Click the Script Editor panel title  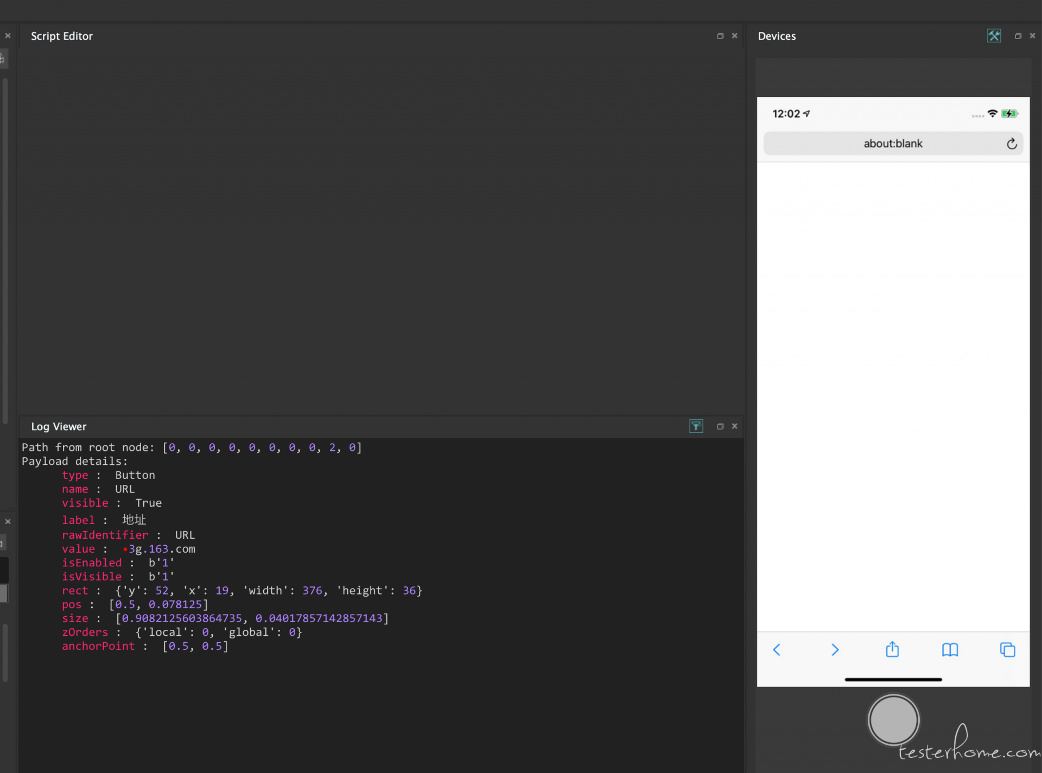click(x=62, y=36)
